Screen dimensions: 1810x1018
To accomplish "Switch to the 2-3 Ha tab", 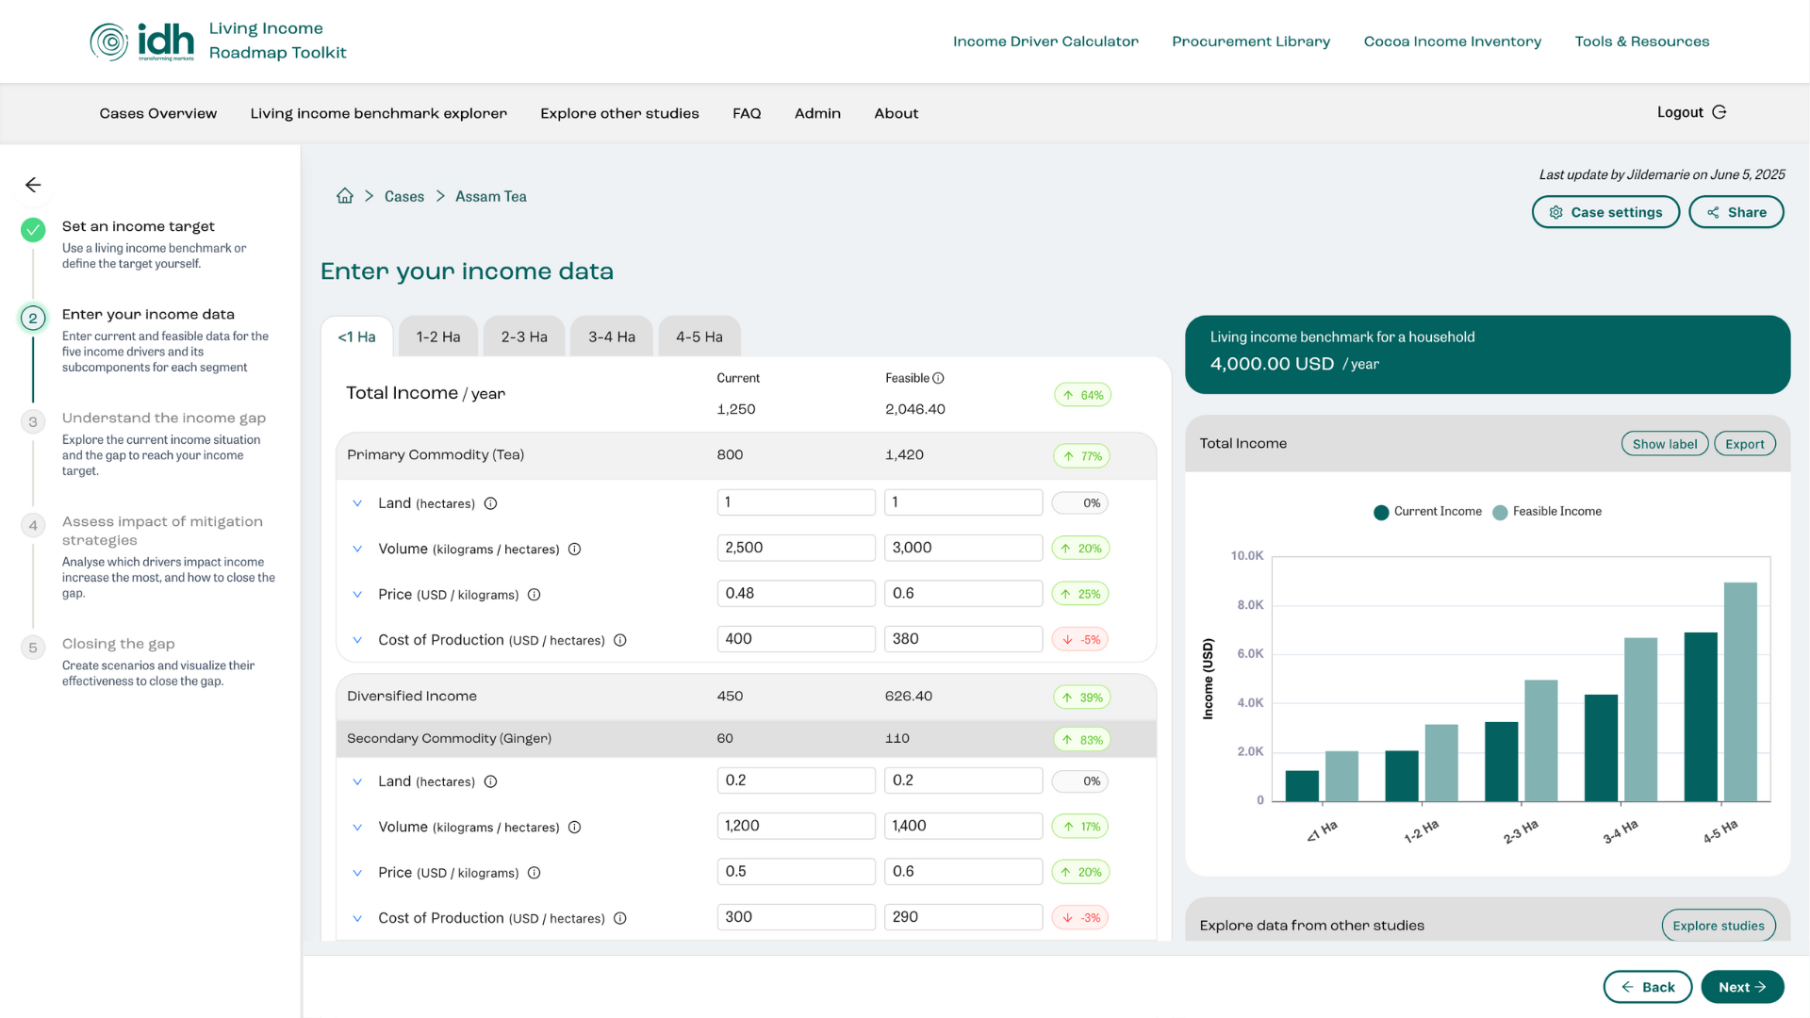I will pos(524,337).
